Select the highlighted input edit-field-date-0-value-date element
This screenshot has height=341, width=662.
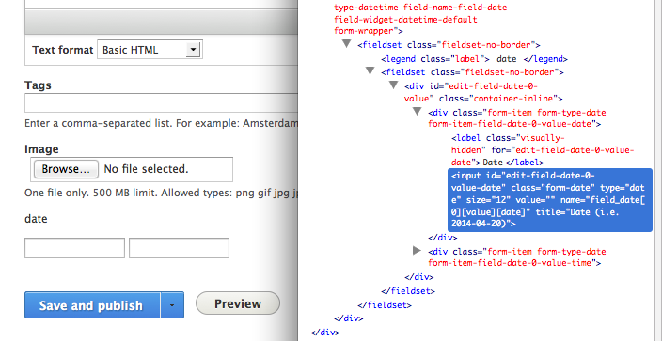click(x=550, y=200)
